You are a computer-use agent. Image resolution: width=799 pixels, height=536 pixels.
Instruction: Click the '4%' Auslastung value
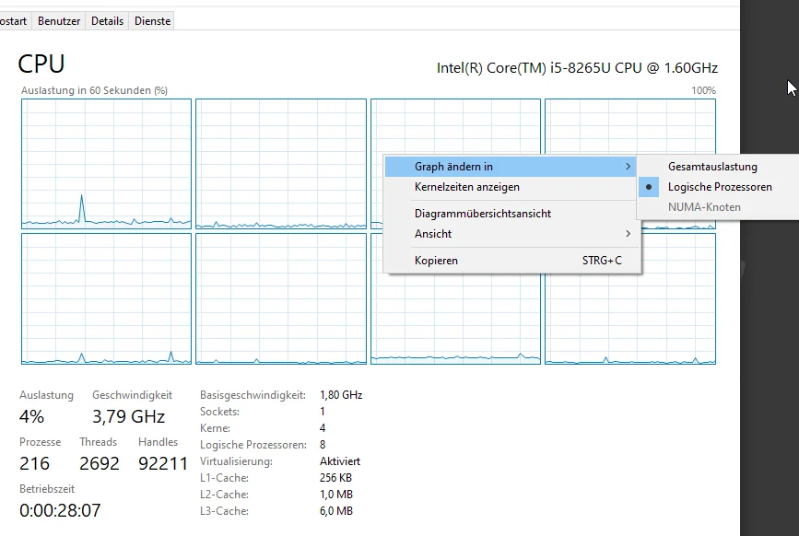31,416
